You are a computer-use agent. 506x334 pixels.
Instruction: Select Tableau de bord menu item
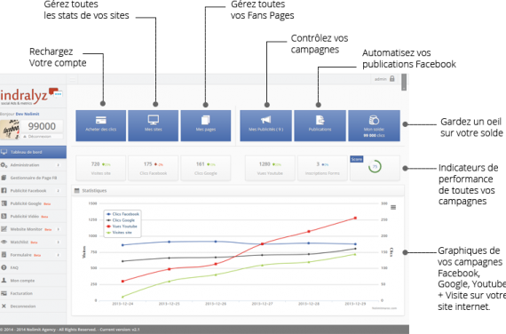pos(33,152)
